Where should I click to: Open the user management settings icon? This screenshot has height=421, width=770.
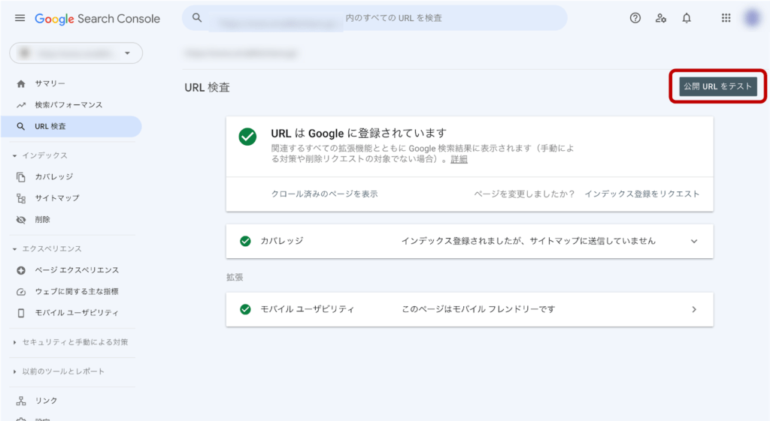661,18
